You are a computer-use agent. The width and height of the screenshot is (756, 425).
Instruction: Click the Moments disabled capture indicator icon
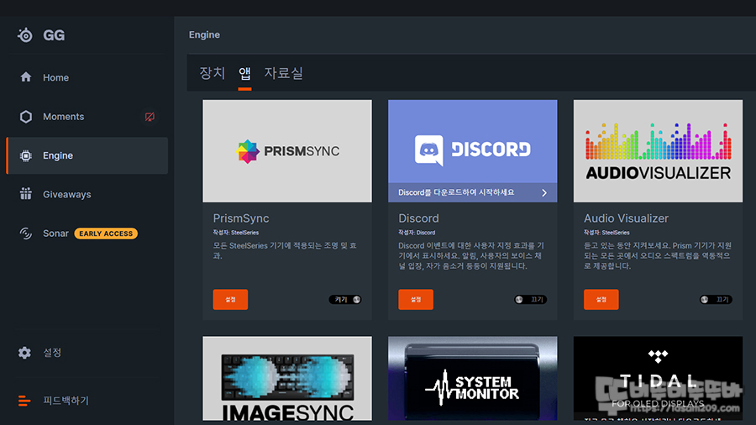click(150, 117)
